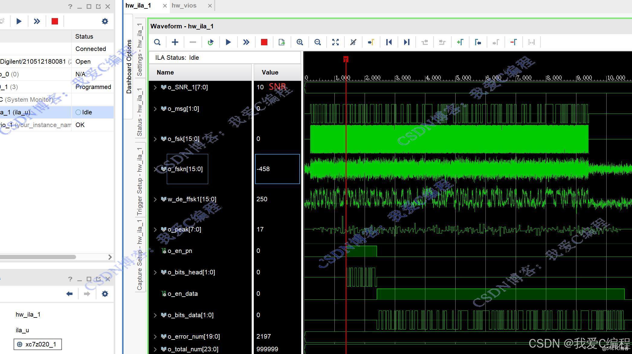The height and width of the screenshot is (354, 632).
Task: Click the waveform search magnifier icon
Action: tap(157, 42)
